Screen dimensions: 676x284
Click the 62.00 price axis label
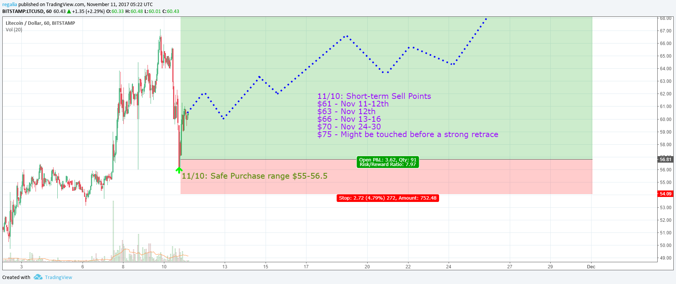pos(665,94)
